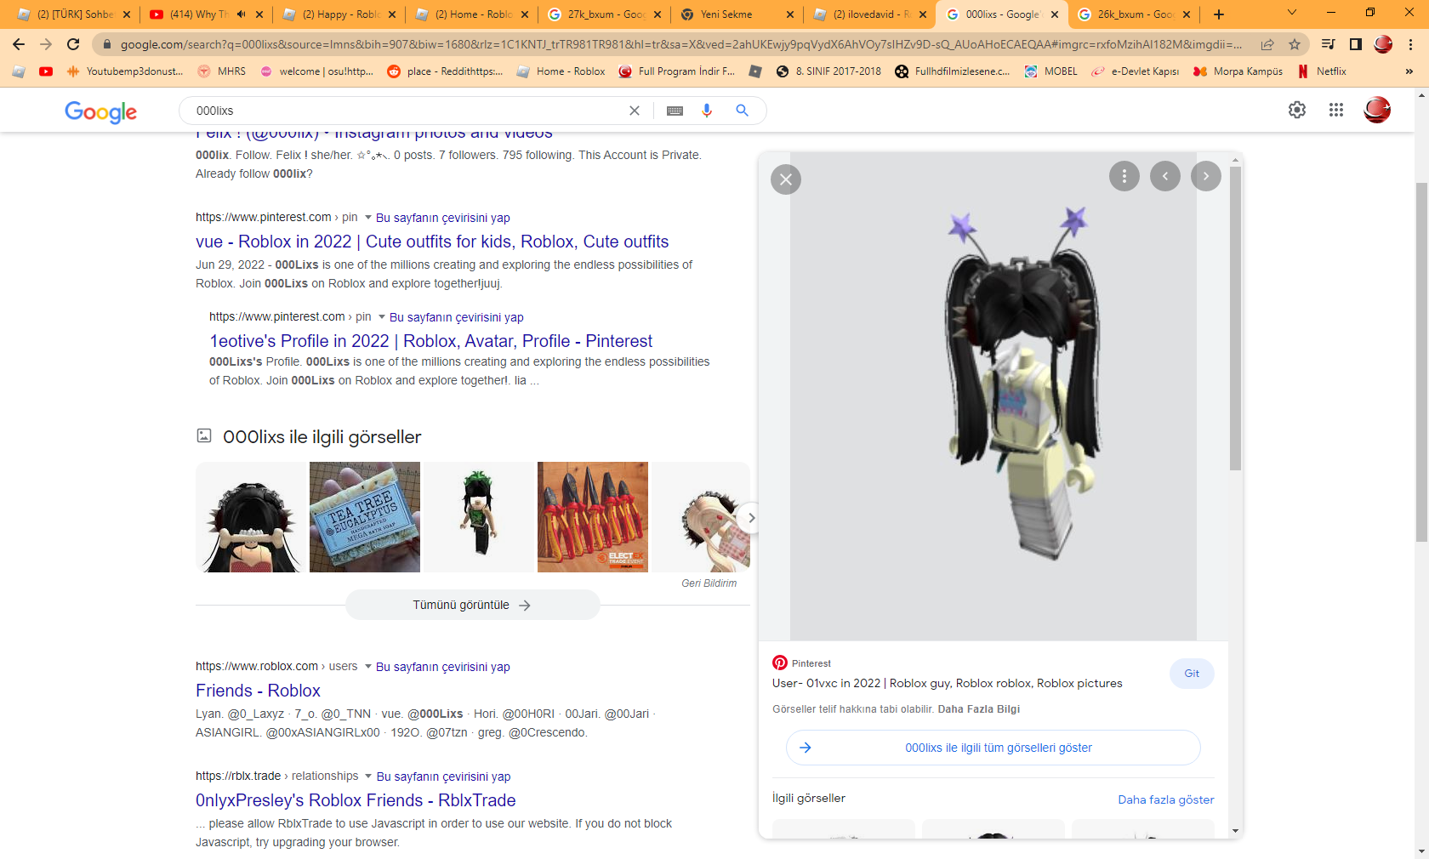Click the image panel scrollbar thumb
Image resolution: width=1429 pixels, height=859 pixels.
click(x=1235, y=318)
